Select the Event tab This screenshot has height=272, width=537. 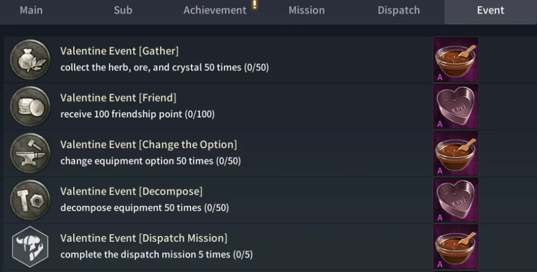491,10
